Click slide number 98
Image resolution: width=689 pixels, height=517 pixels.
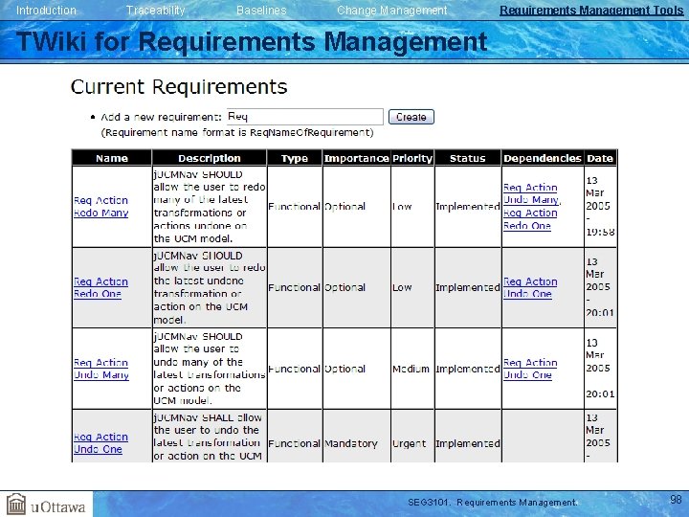(x=676, y=500)
